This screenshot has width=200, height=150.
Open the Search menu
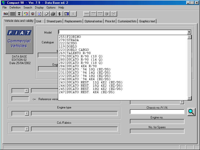[x=28, y=8]
